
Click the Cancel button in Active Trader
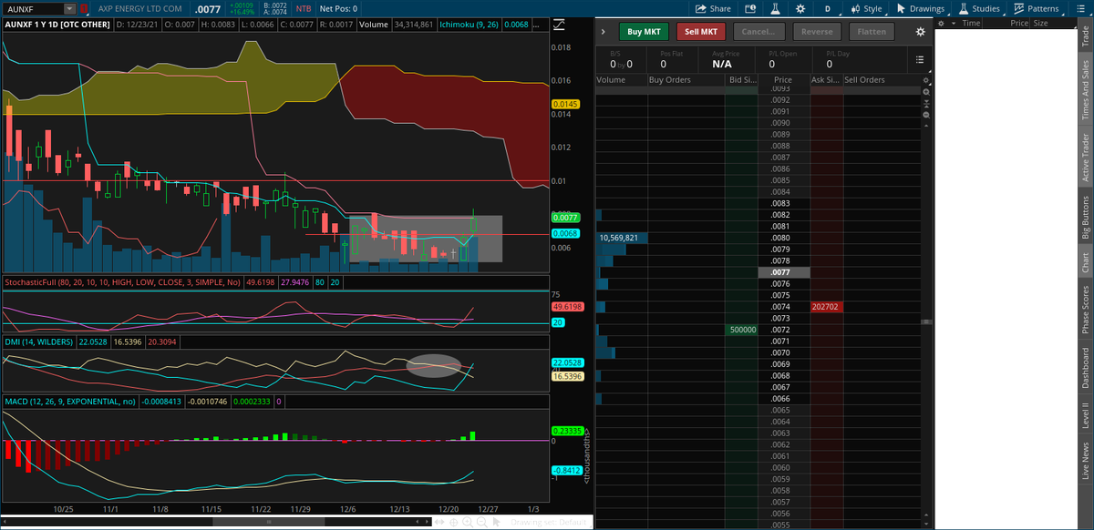[x=758, y=32]
